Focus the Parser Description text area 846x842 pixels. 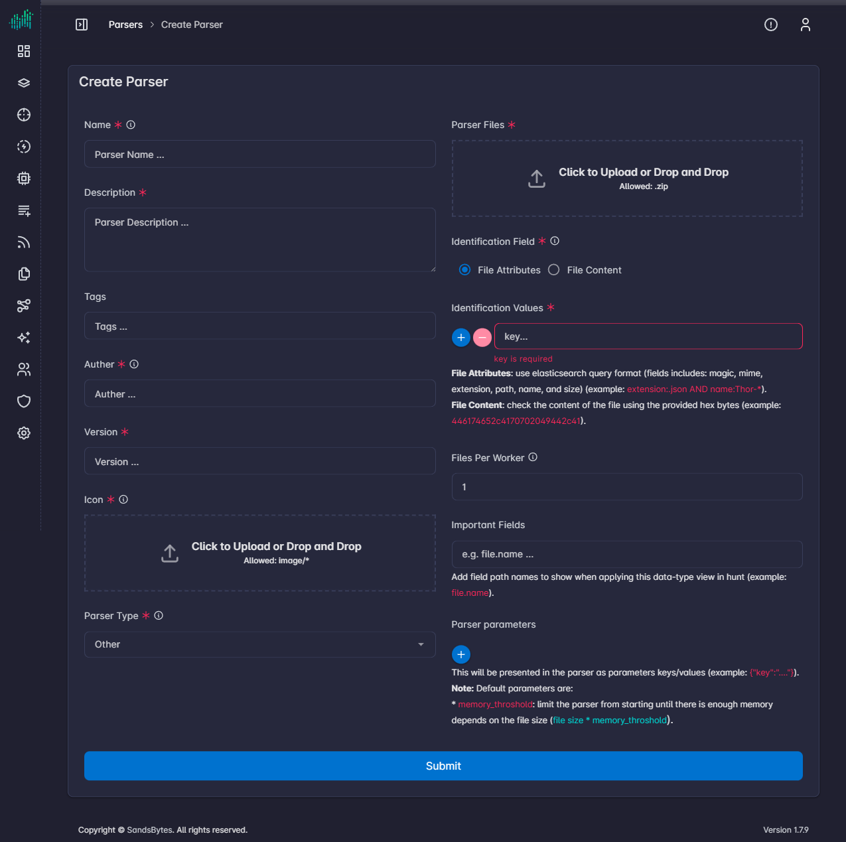260,240
